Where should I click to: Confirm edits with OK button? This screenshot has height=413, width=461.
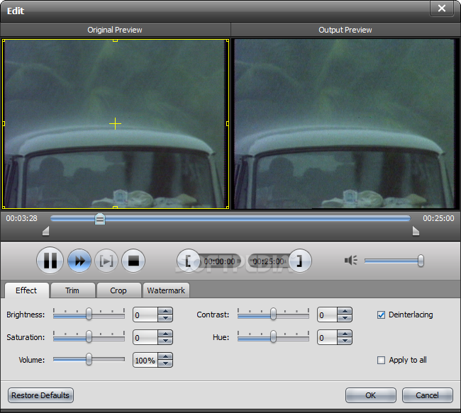click(370, 395)
